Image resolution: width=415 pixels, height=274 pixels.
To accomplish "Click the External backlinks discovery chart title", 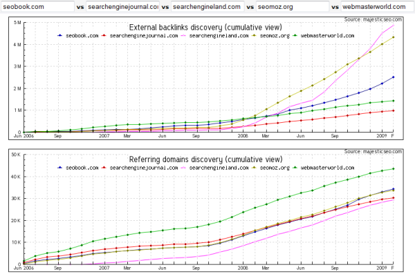I will (205, 27).
